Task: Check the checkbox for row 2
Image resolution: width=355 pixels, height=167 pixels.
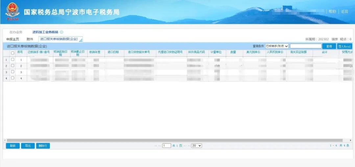Action: pyautogui.click(x=13, y=66)
